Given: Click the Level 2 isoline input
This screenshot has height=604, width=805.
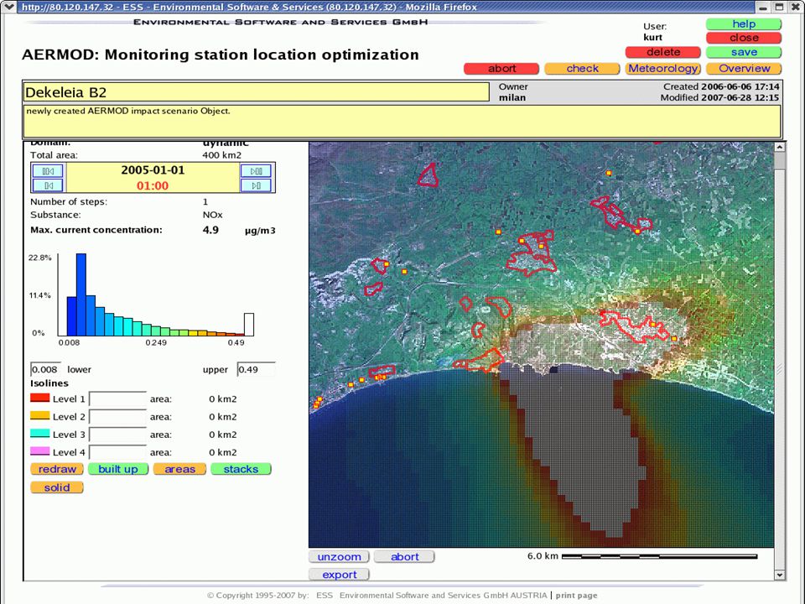Looking at the screenshot, I should tap(118, 417).
